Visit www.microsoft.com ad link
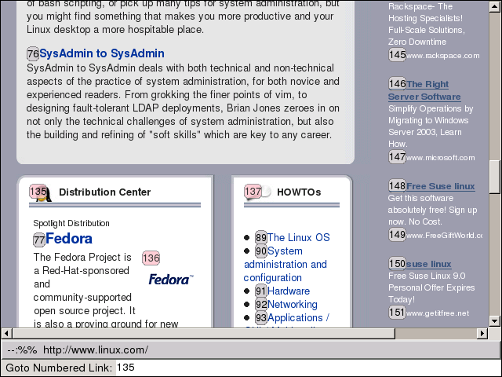Screen dimensions: 502x377 tap(440, 158)
